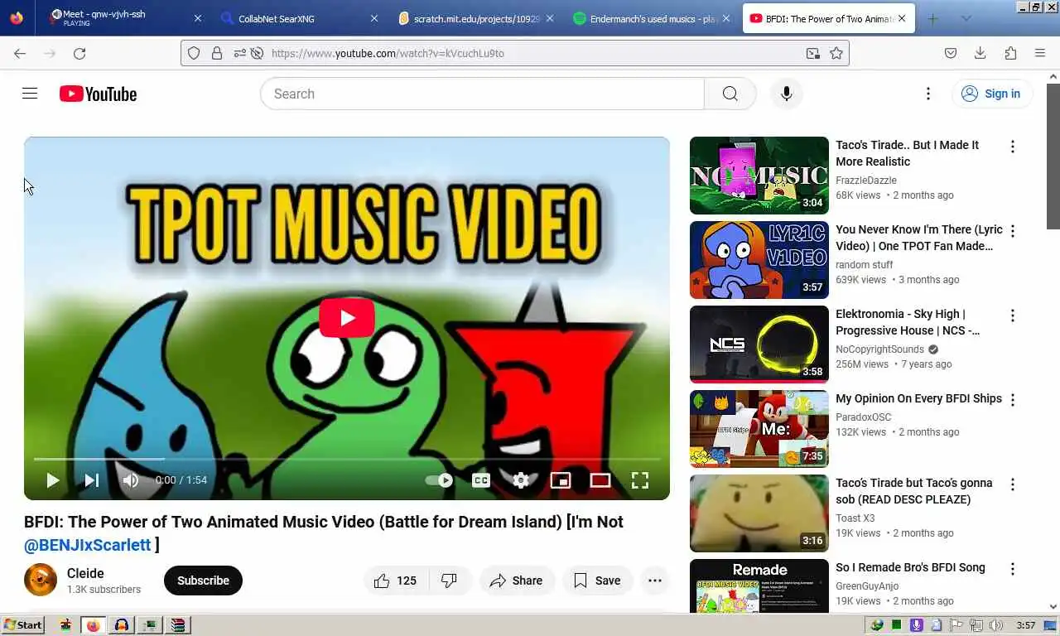Open the Windows Start menu
This screenshot has height=636, width=1060.
click(x=23, y=625)
